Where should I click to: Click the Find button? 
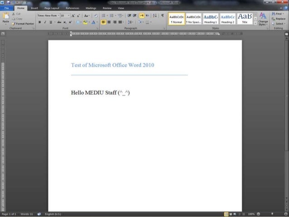pos(278,14)
